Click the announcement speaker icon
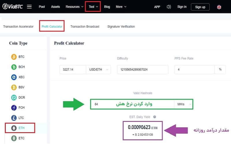The image size is (231, 144). 169,7
